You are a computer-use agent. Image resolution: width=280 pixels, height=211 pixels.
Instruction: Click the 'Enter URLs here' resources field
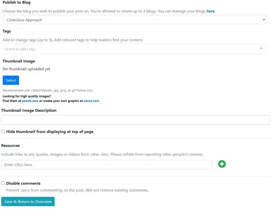[107, 165]
